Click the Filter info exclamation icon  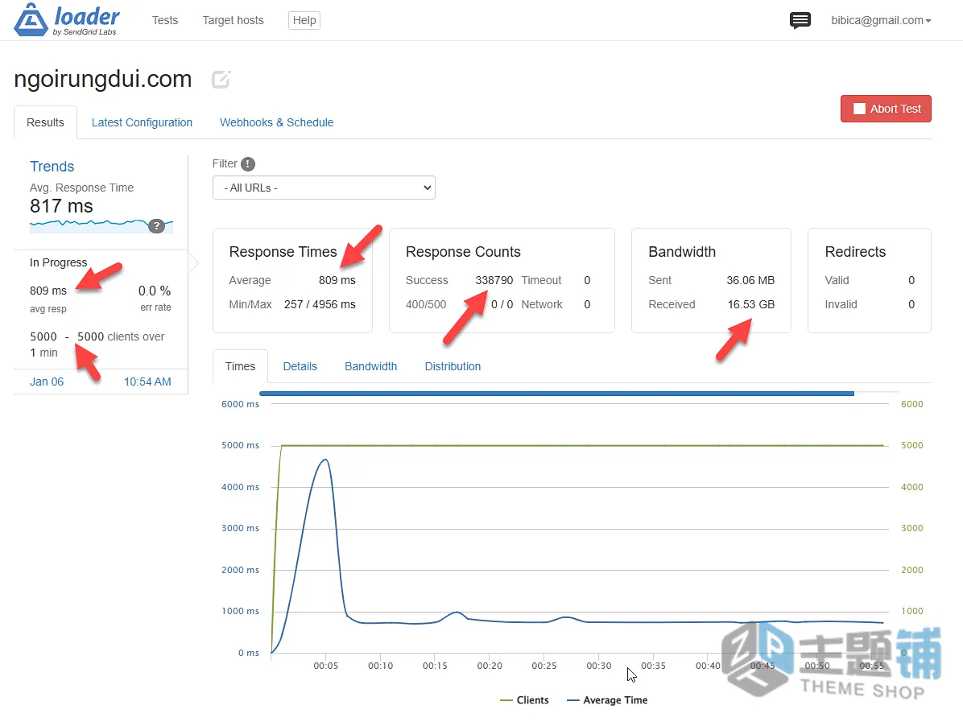coord(247,164)
